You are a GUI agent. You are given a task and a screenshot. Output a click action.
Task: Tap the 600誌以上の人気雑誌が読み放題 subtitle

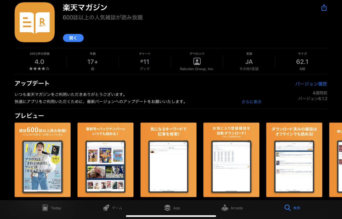tap(103, 17)
